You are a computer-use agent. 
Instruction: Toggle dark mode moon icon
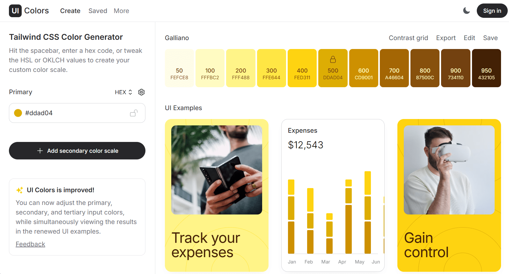[x=467, y=11]
